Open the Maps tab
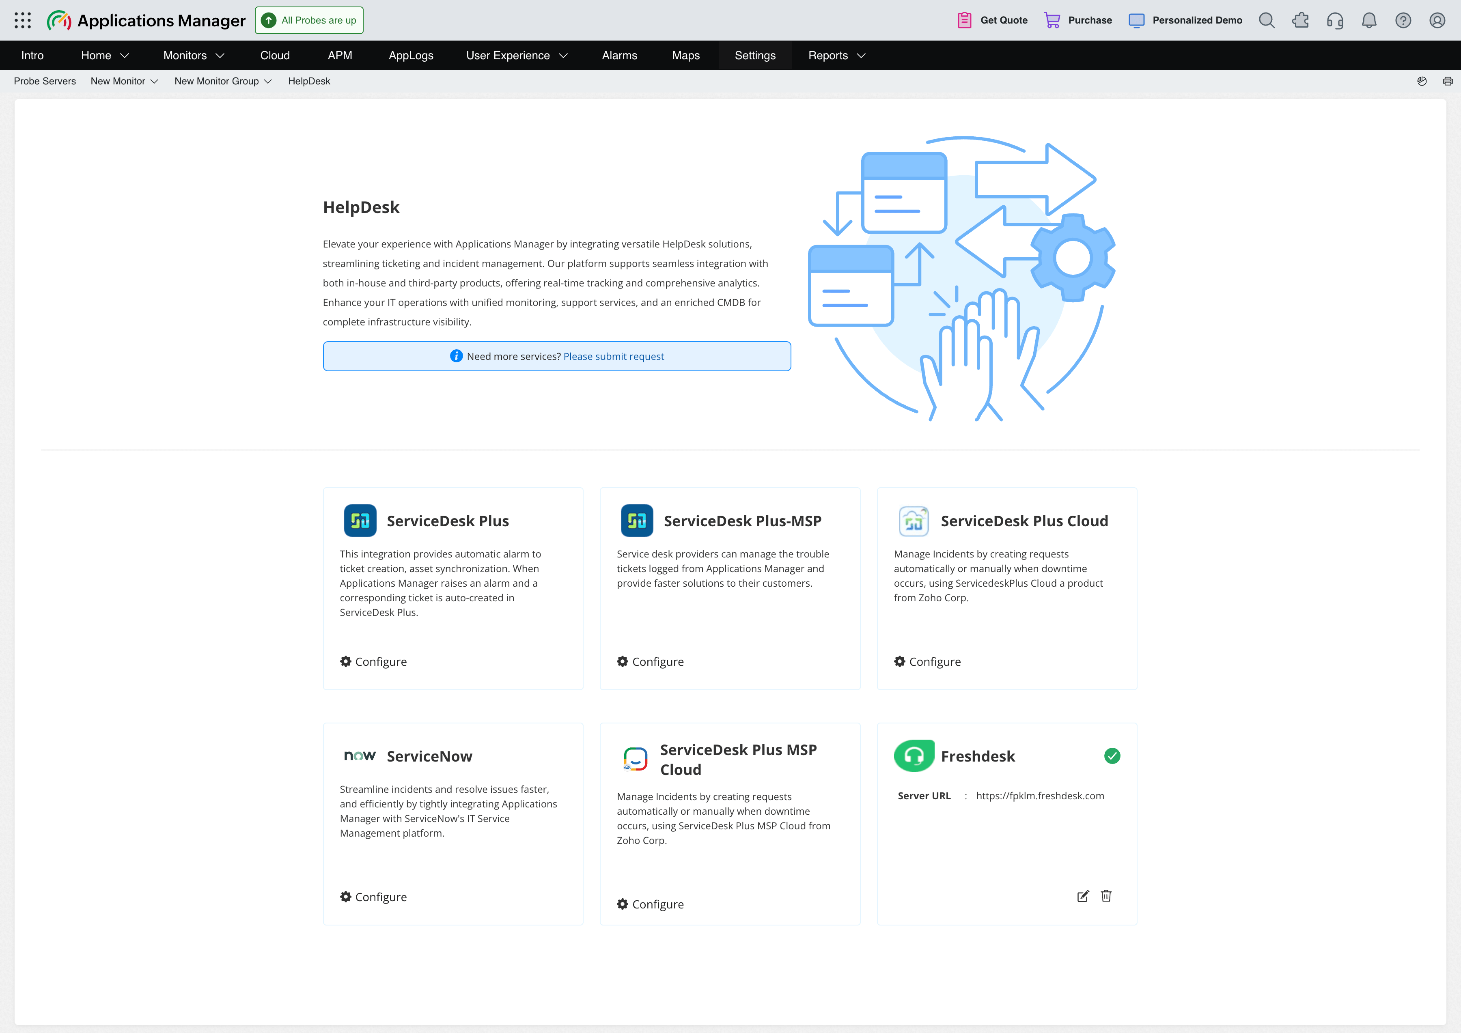This screenshot has height=1033, width=1461. tap(686, 55)
